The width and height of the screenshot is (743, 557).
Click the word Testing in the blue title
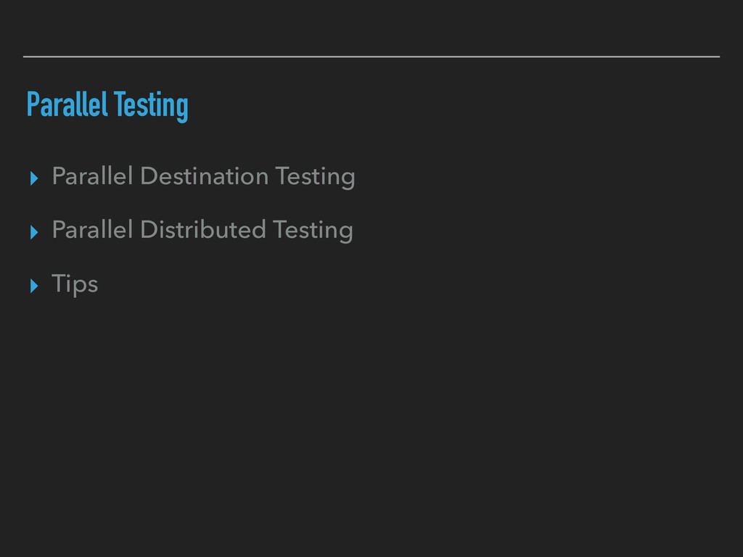coord(151,107)
